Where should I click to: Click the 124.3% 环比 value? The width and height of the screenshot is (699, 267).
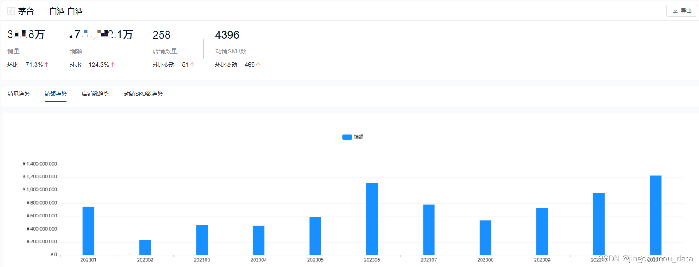(99, 65)
